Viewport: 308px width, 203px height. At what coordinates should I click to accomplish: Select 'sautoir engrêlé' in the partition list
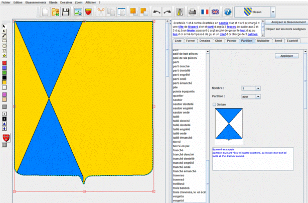click(183, 108)
